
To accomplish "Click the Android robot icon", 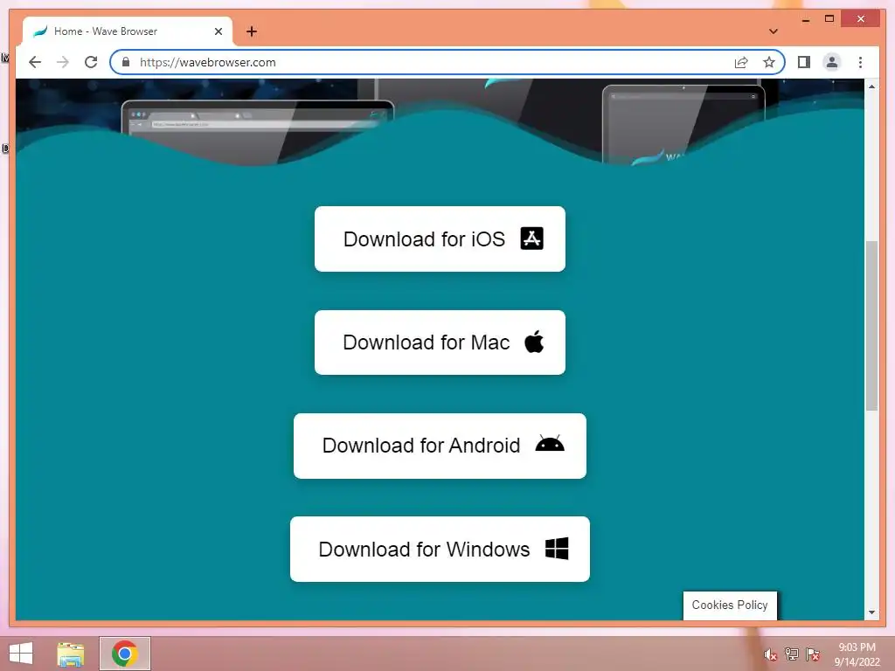I will click(x=550, y=444).
